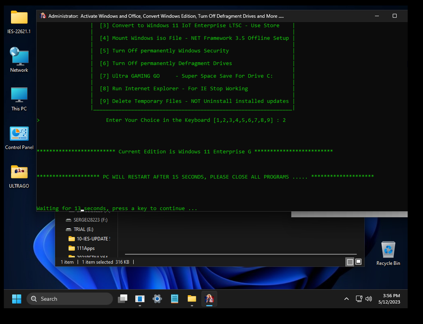Click the 'Current Edition is Windows 11 Enterprise G' line
The height and width of the screenshot is (324, 423).
(x=185, y=151)
